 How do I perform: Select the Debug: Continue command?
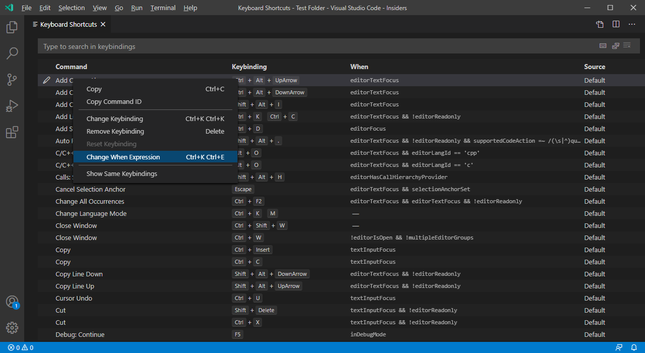pyautogui.click(x=80, y=334)
